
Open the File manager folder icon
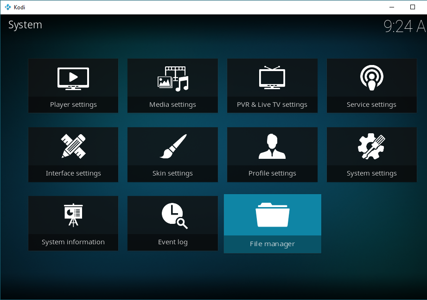(272, 215)
